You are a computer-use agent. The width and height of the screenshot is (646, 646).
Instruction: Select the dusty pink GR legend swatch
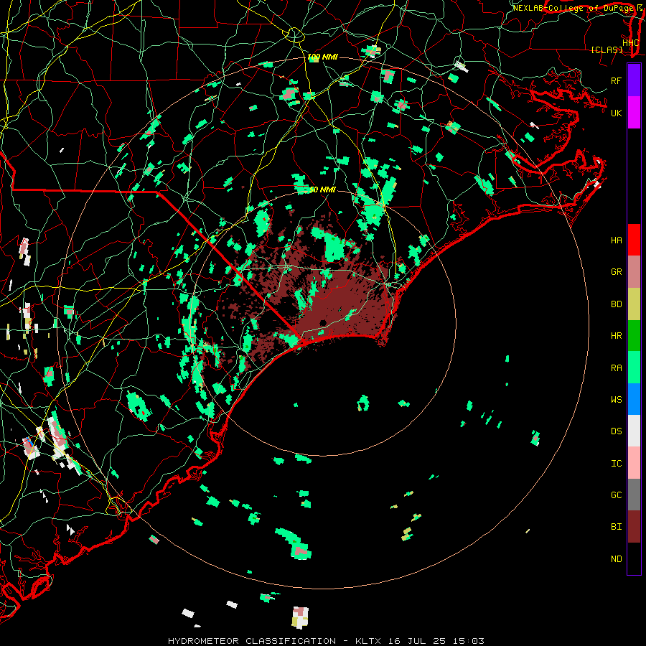[x=634, y=271]
